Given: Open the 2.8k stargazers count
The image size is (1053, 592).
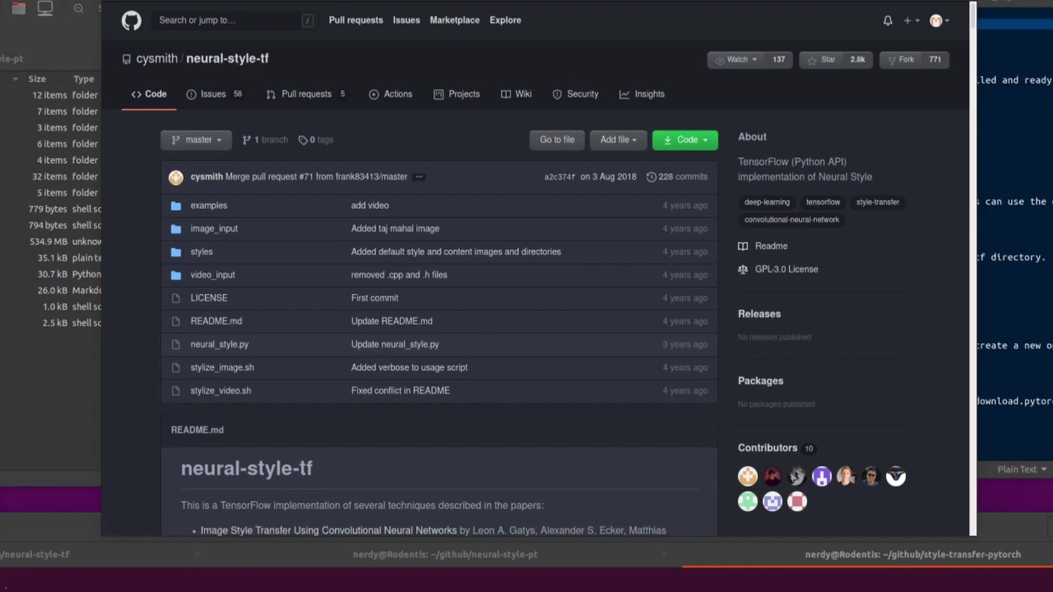Looking at the screenshot, I should (858, 60).
